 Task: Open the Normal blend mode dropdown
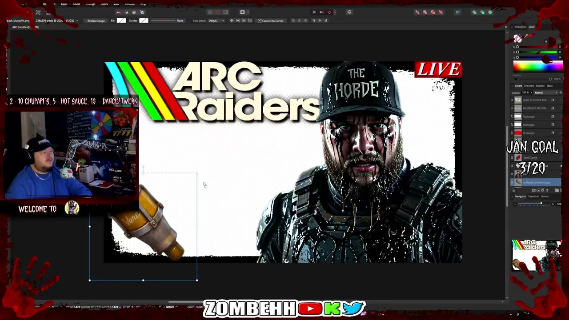(545, 92)
